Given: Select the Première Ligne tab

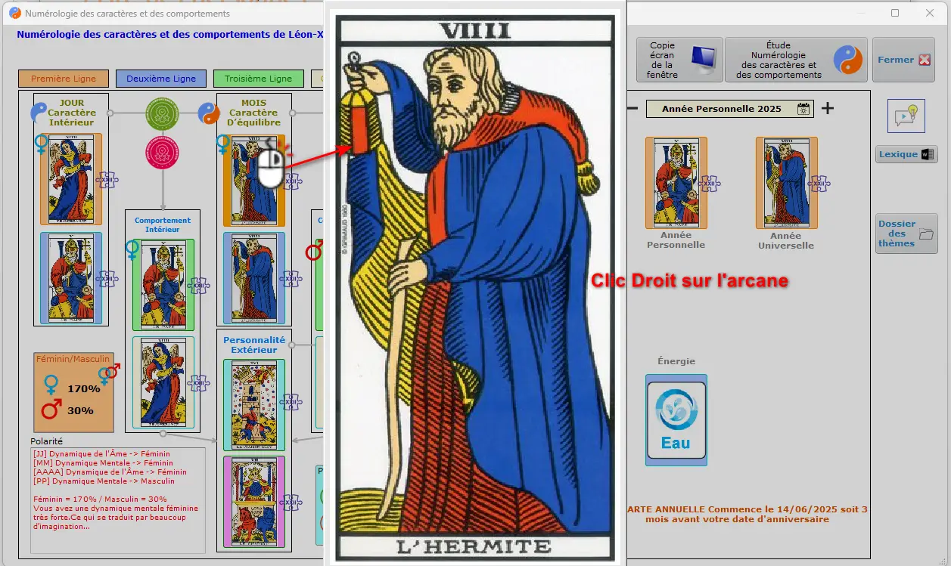Looking at the screenshot, I should [64, 79].
